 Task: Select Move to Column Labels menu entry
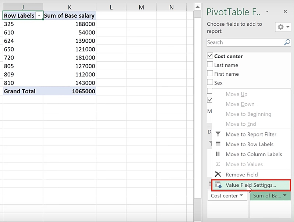click(254, 154)
